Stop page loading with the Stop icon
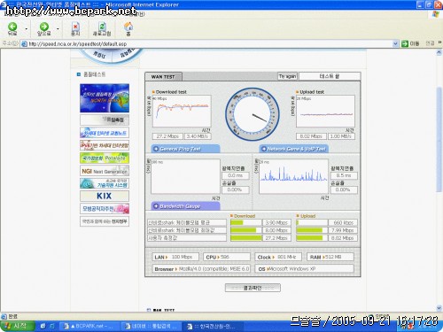 (x=75, y=29)
